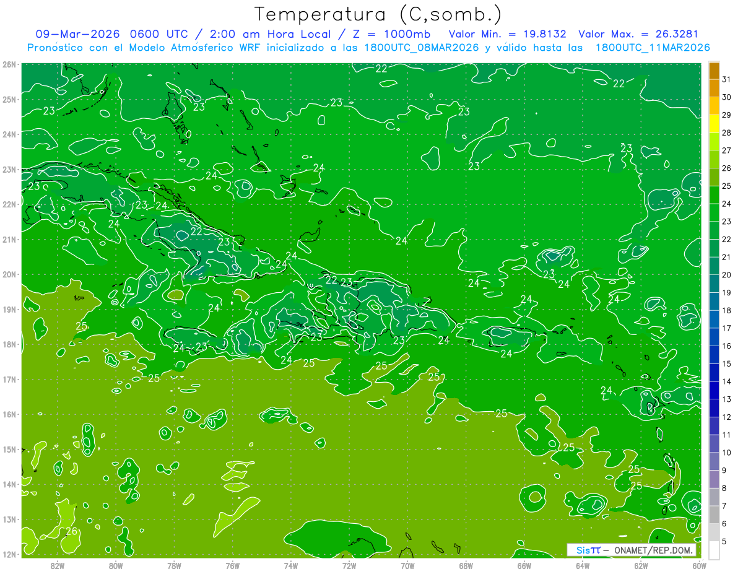Select 'Valor Min. = 19.8132' in header
Viewport: 743px width, 574px height.
(x=507, y=34)
